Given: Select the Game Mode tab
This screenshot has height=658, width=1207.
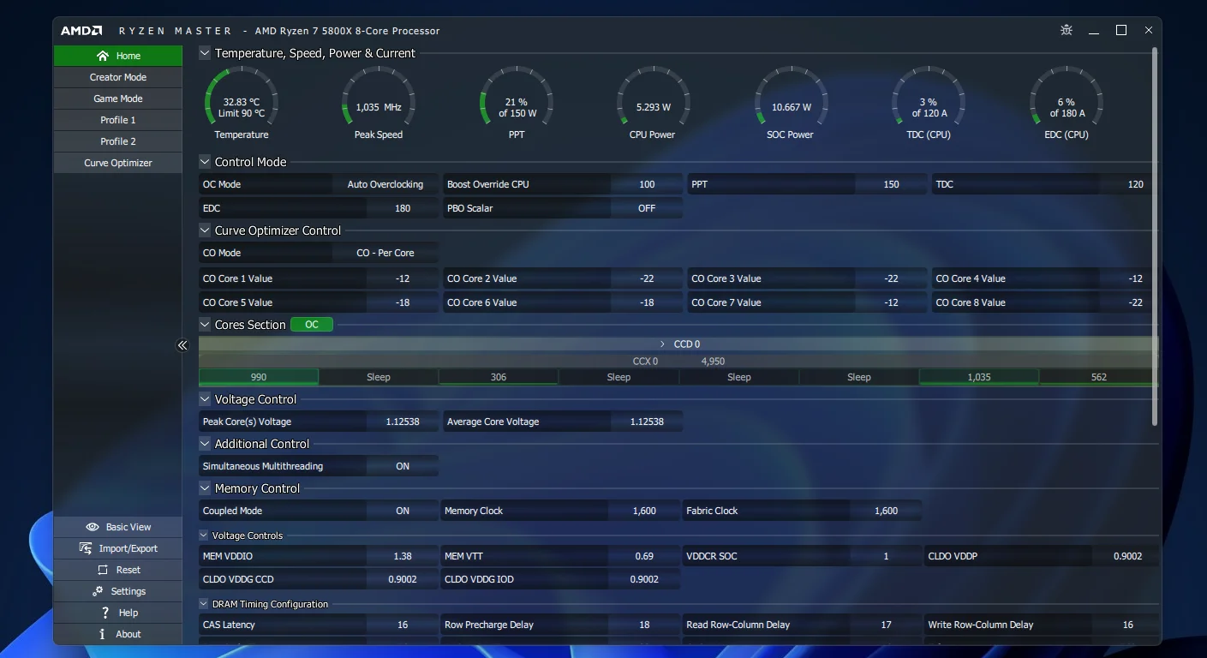Looking at the screenshot, I should [118, 99].
